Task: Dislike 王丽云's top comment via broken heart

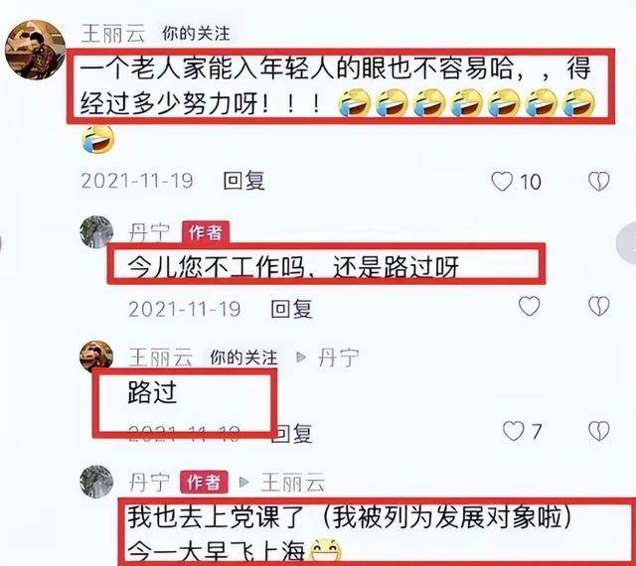Action: click(599, 182)
